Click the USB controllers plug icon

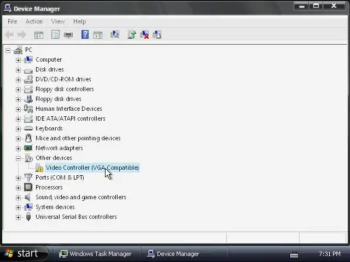[x=28, y=217]
